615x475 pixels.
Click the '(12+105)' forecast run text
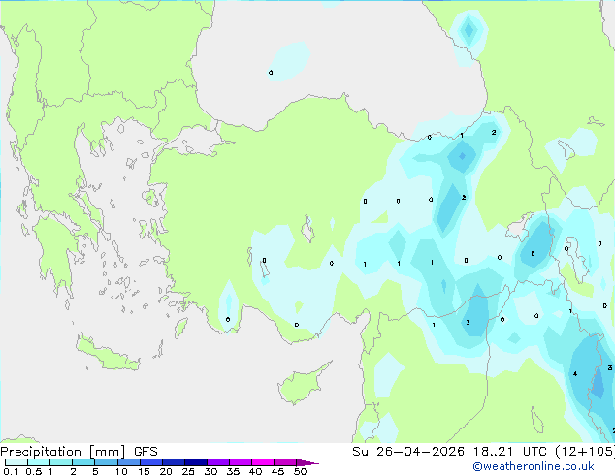click(x=585, y=452)
